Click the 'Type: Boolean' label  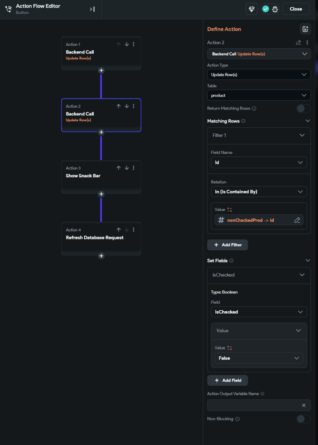click(225, 292)
